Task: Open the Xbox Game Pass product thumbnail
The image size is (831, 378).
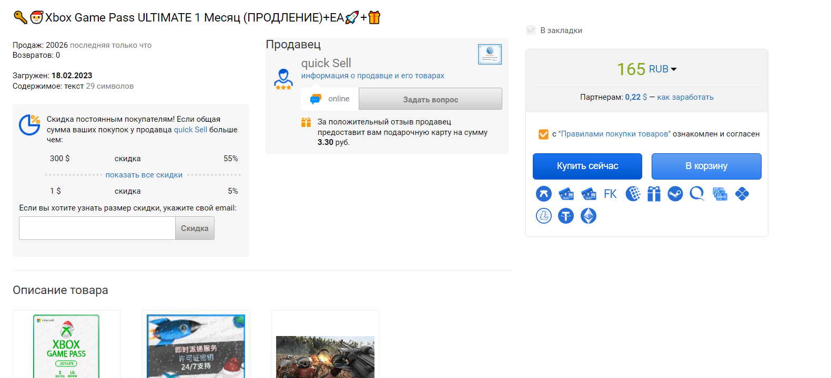Action: point(66,345)
